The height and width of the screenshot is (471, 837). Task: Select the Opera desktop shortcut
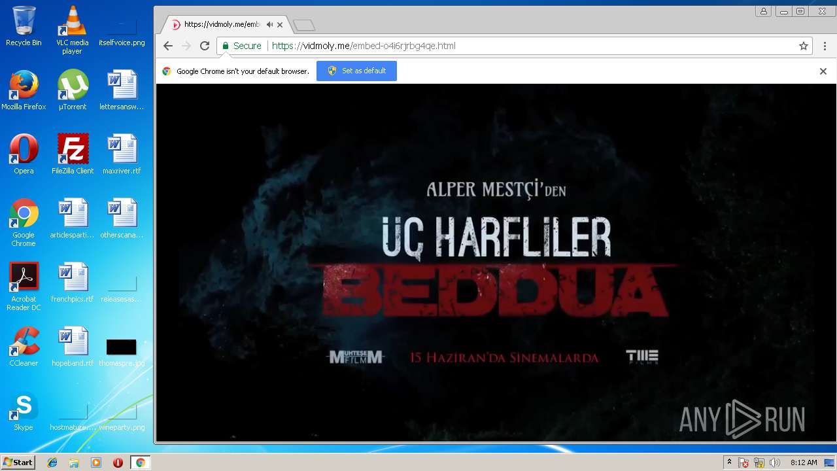[x=24, y=154]
